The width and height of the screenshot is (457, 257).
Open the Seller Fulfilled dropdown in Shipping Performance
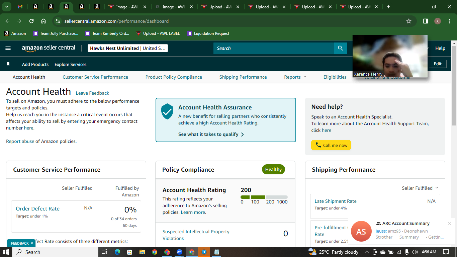[420, 188]
